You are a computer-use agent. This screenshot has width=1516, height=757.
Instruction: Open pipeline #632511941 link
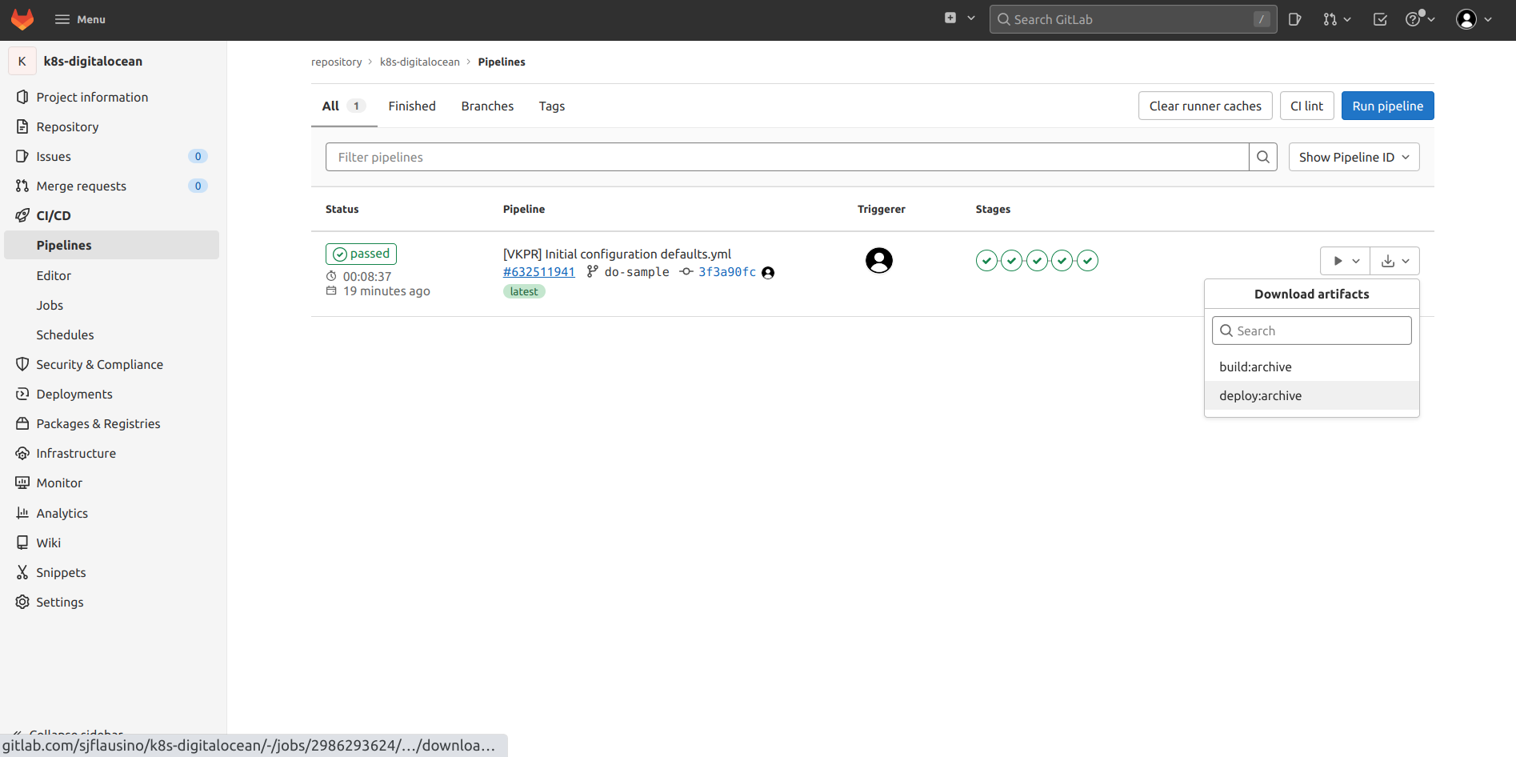coord(539,272)
